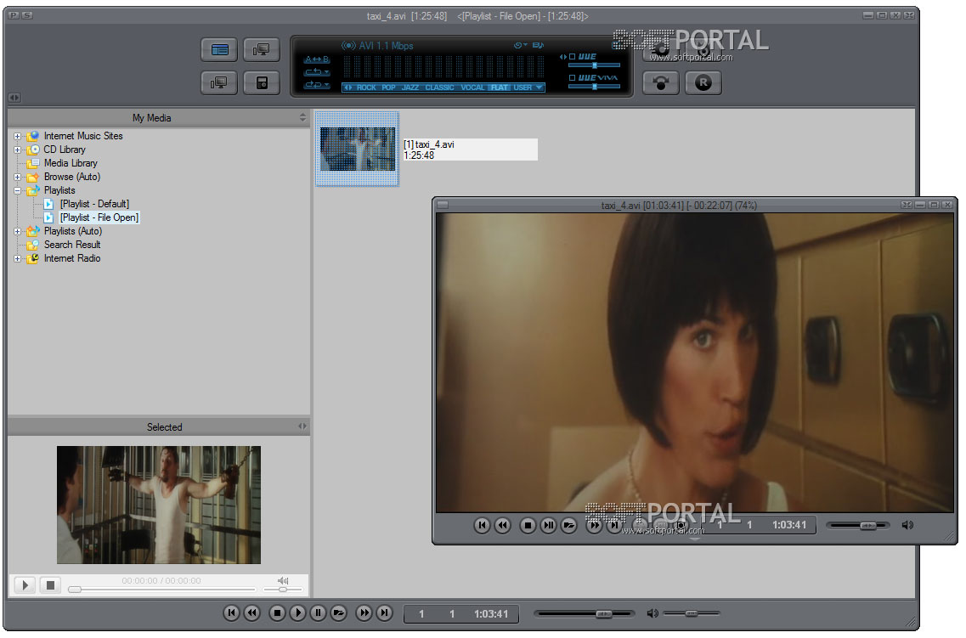The image size is (966, 638).
Task: Click Open file in main toolbar
Action: click(338, 613)
